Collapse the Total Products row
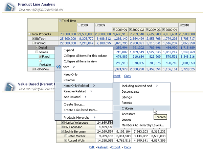 tap(29, 34)
